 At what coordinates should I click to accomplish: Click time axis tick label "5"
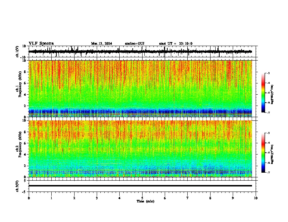142,198
